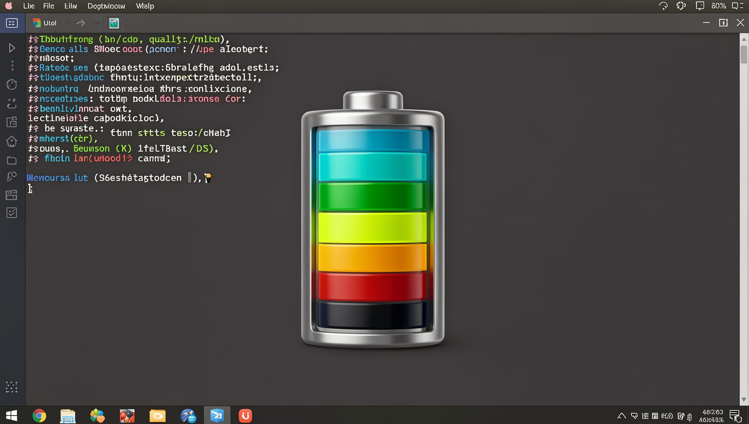This screenshot has height=424, width=749.
Task: Expand the dropdown arrow after the forward arrow
Action: coord(96,23)
